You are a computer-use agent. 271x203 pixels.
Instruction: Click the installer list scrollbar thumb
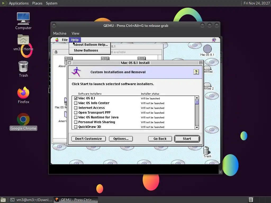click(x=197, y=102)
